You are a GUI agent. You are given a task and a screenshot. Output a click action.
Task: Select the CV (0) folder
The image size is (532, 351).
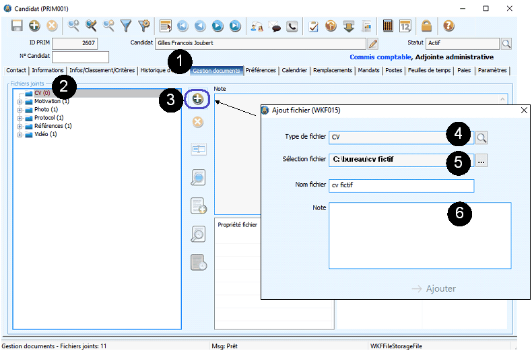coord(42,93)
